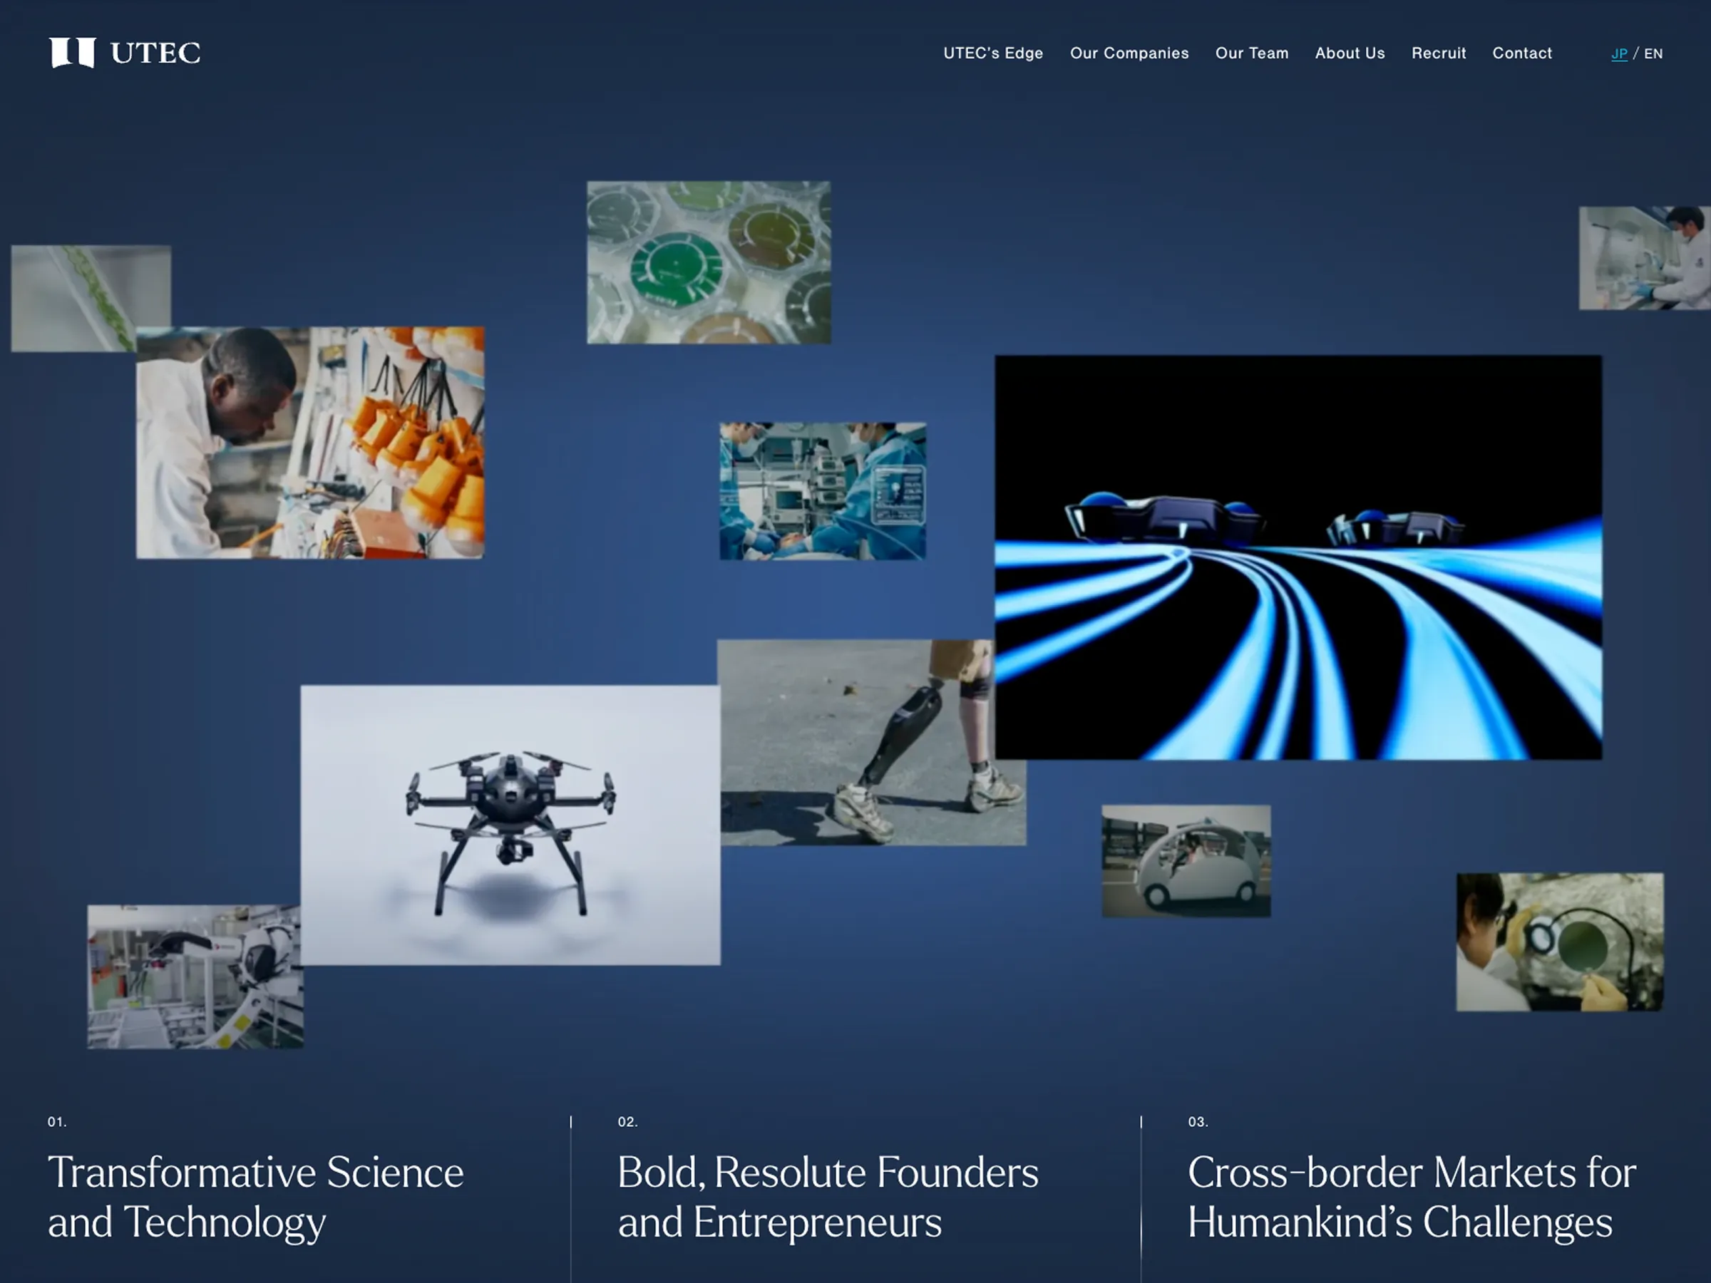Go to the Our Team page

point(1252,53)
